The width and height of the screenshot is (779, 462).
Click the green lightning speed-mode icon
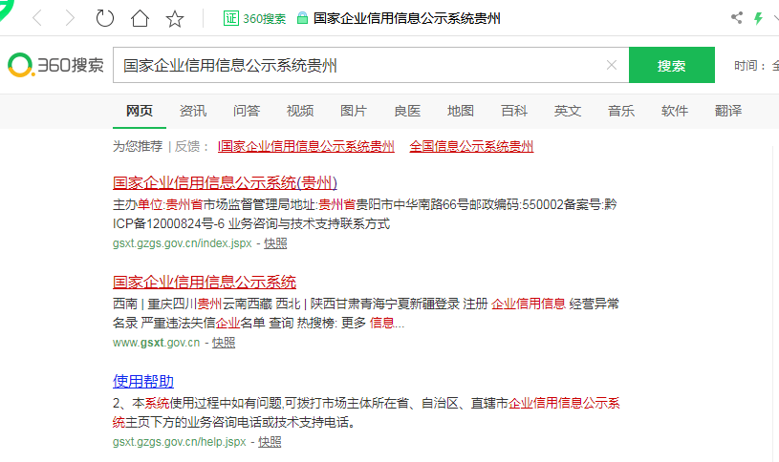pos(758,19)
